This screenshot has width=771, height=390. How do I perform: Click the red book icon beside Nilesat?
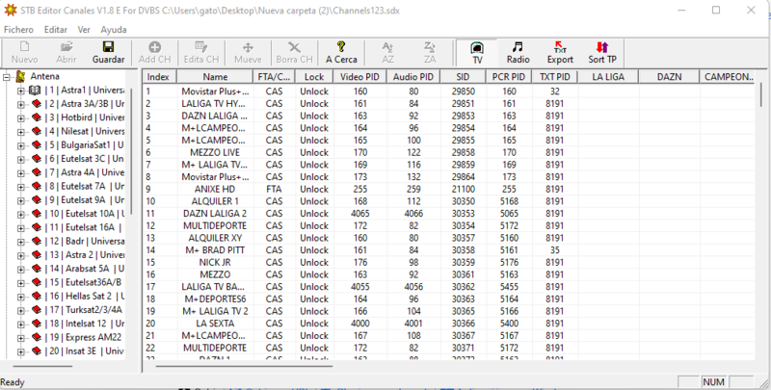pos(37,132)
